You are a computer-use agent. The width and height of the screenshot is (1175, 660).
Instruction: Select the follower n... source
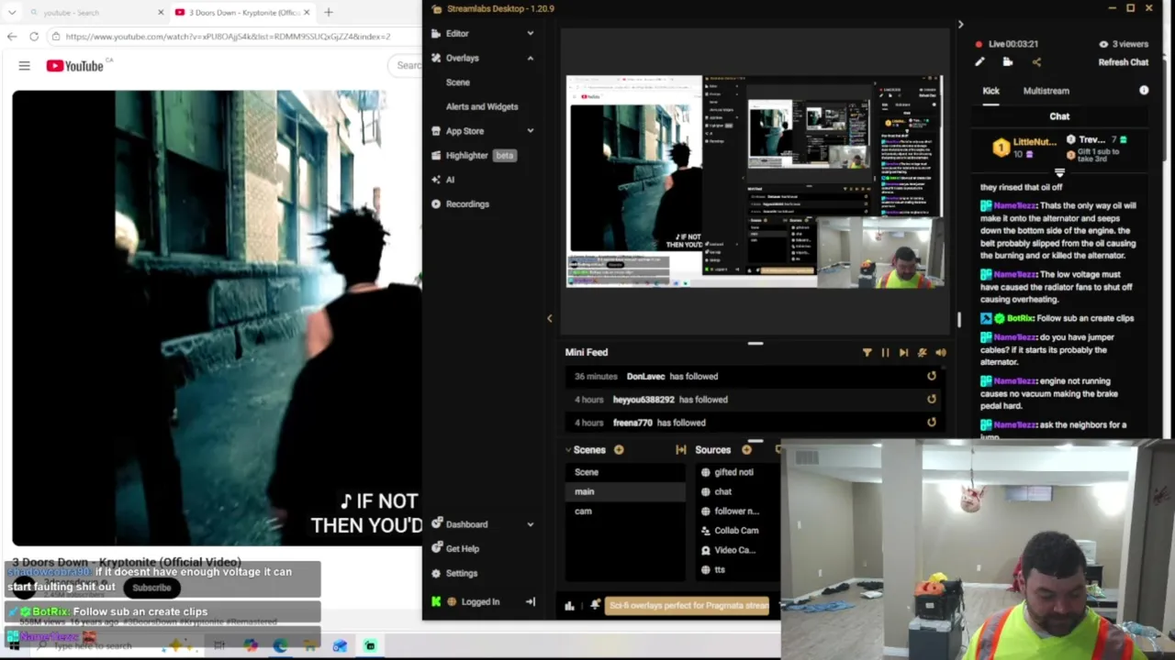coord(736,511)
